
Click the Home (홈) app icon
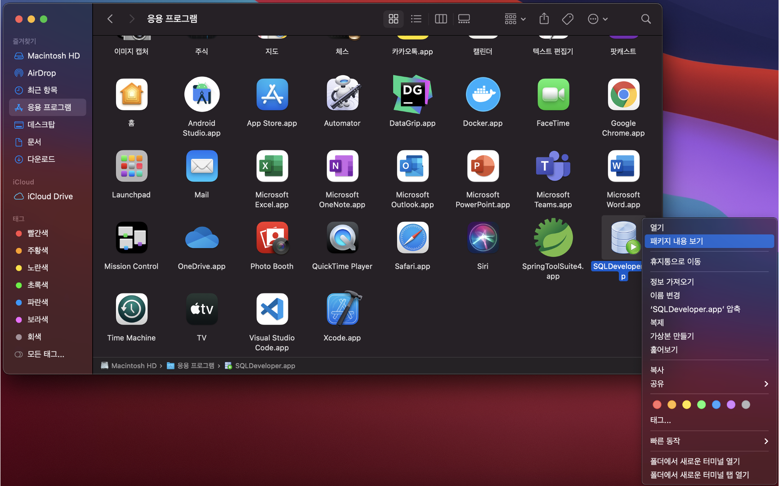pyautogui.click(x=131, y=94)
